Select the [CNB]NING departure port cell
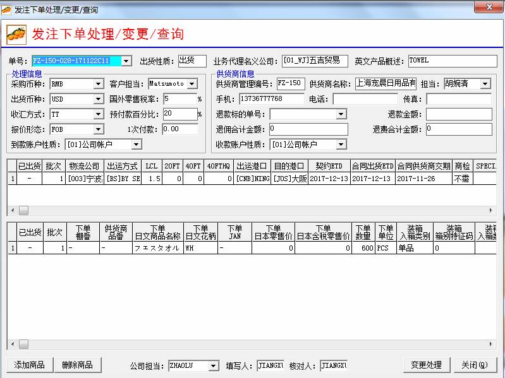 tap(252, 179)
